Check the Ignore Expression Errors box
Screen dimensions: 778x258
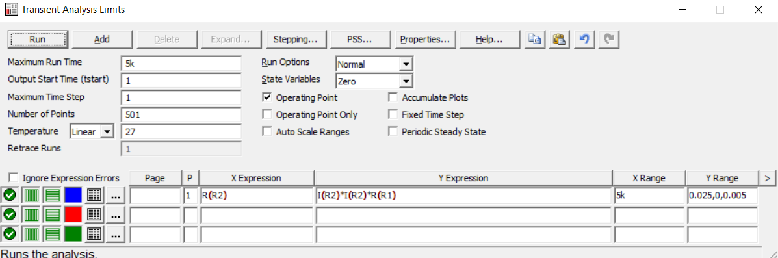tap(14, 177)
